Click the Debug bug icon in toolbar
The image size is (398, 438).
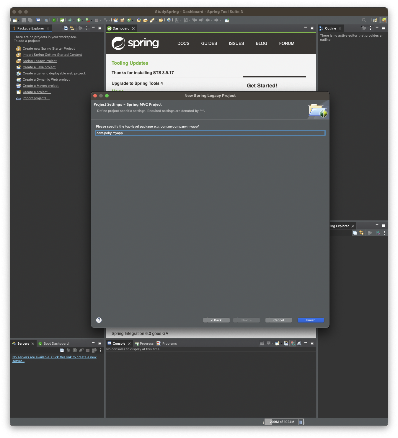(70, 20)
